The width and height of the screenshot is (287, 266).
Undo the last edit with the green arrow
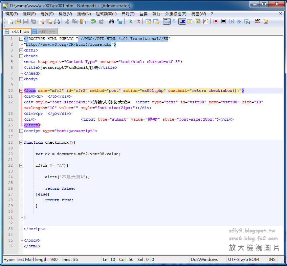pos(93,21)
